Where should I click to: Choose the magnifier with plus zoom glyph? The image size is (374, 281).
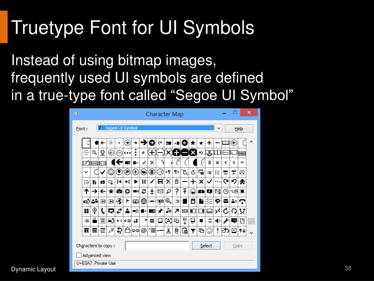[168, 201]
